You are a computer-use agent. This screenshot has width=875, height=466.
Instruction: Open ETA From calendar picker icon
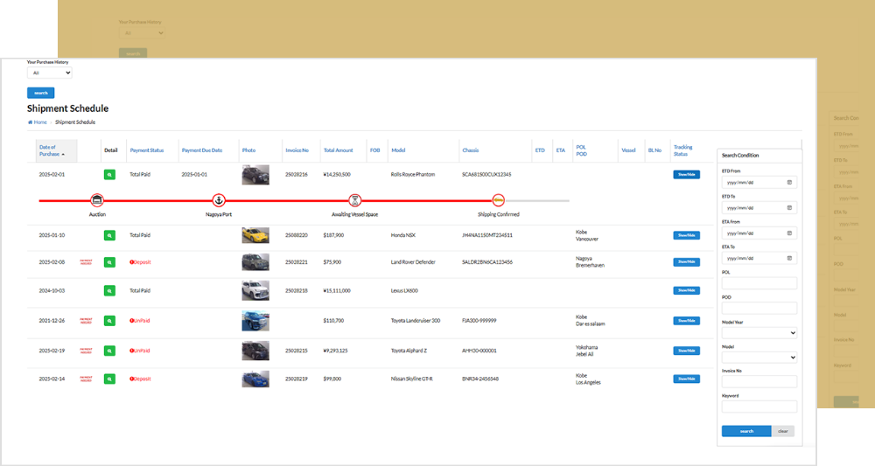[x=789, y=233]
